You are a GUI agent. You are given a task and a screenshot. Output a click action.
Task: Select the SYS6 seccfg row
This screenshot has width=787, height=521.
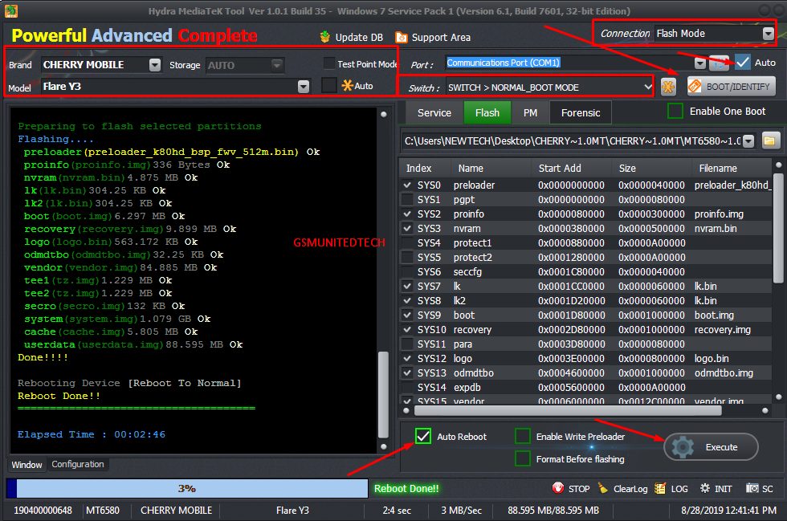[x=585, y=271]
